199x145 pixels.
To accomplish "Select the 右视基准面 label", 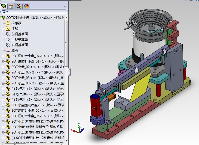I will (x=20, y=45).
